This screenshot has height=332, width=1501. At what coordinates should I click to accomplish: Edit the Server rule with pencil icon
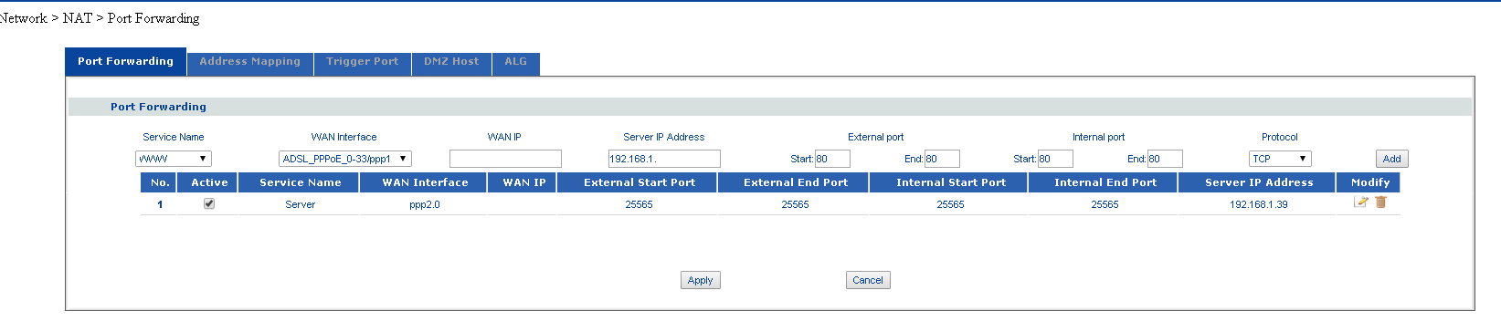click(1360, 202)
